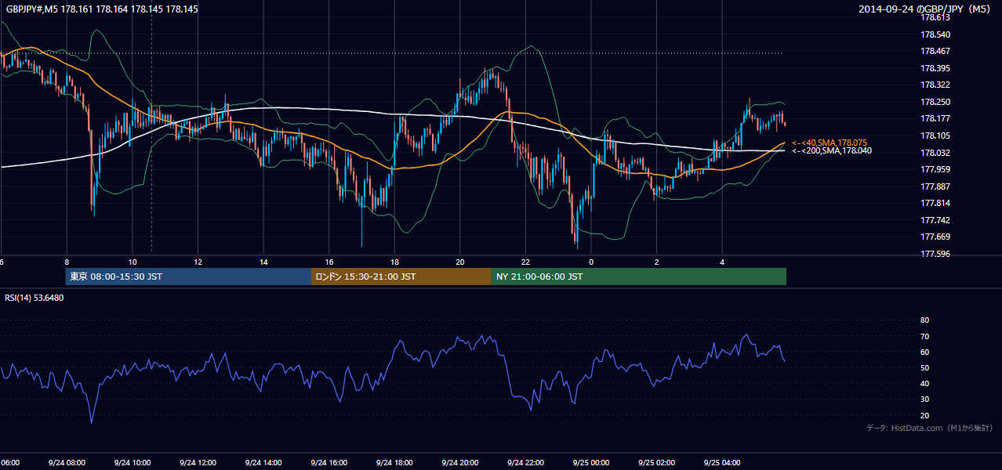Viewport: 1002px width, 470px height.
Task: Click the bottom time label 9/24 20:00
Action: coord(460,463)
